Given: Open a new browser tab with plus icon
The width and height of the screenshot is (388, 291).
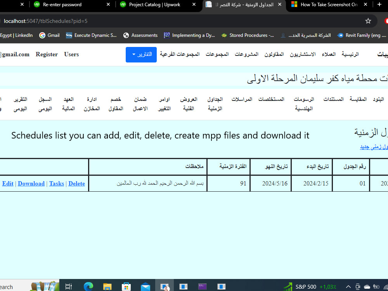Looking at the screenshot, I should (x=379, y=4).
